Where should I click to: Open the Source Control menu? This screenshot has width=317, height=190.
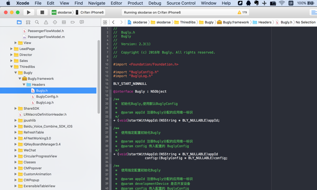pyautogui.click(x=181, y=3)
